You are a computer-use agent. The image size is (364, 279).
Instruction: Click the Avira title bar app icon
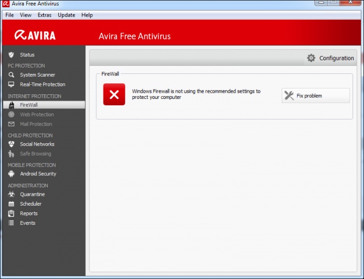coord(6,4)
